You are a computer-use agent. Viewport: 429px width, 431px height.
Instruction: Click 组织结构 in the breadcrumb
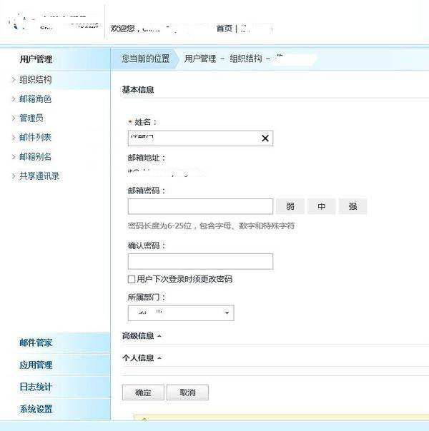tap(246, 59)
